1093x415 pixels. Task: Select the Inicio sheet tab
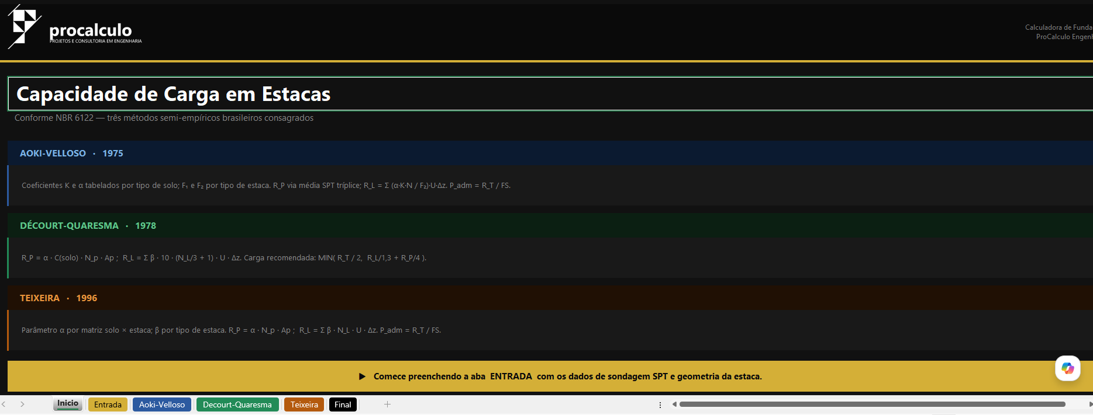click(68, 404)
